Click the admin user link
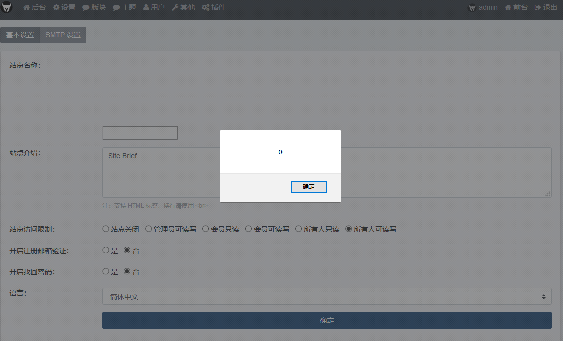The width and height of the screenshot is (563, 341). pyautogui.click(x=483, y=7)
